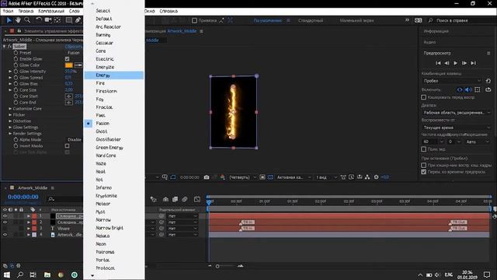Expand the Flicker group
Image resolution: width=497 pixels, height=280 pixels.
[x=10, y=115]
